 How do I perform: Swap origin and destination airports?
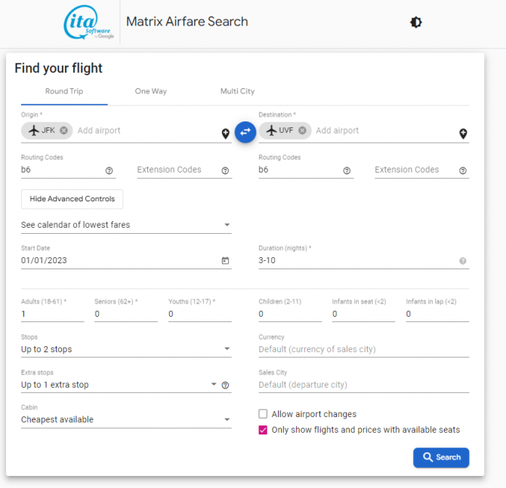(245, 132)
